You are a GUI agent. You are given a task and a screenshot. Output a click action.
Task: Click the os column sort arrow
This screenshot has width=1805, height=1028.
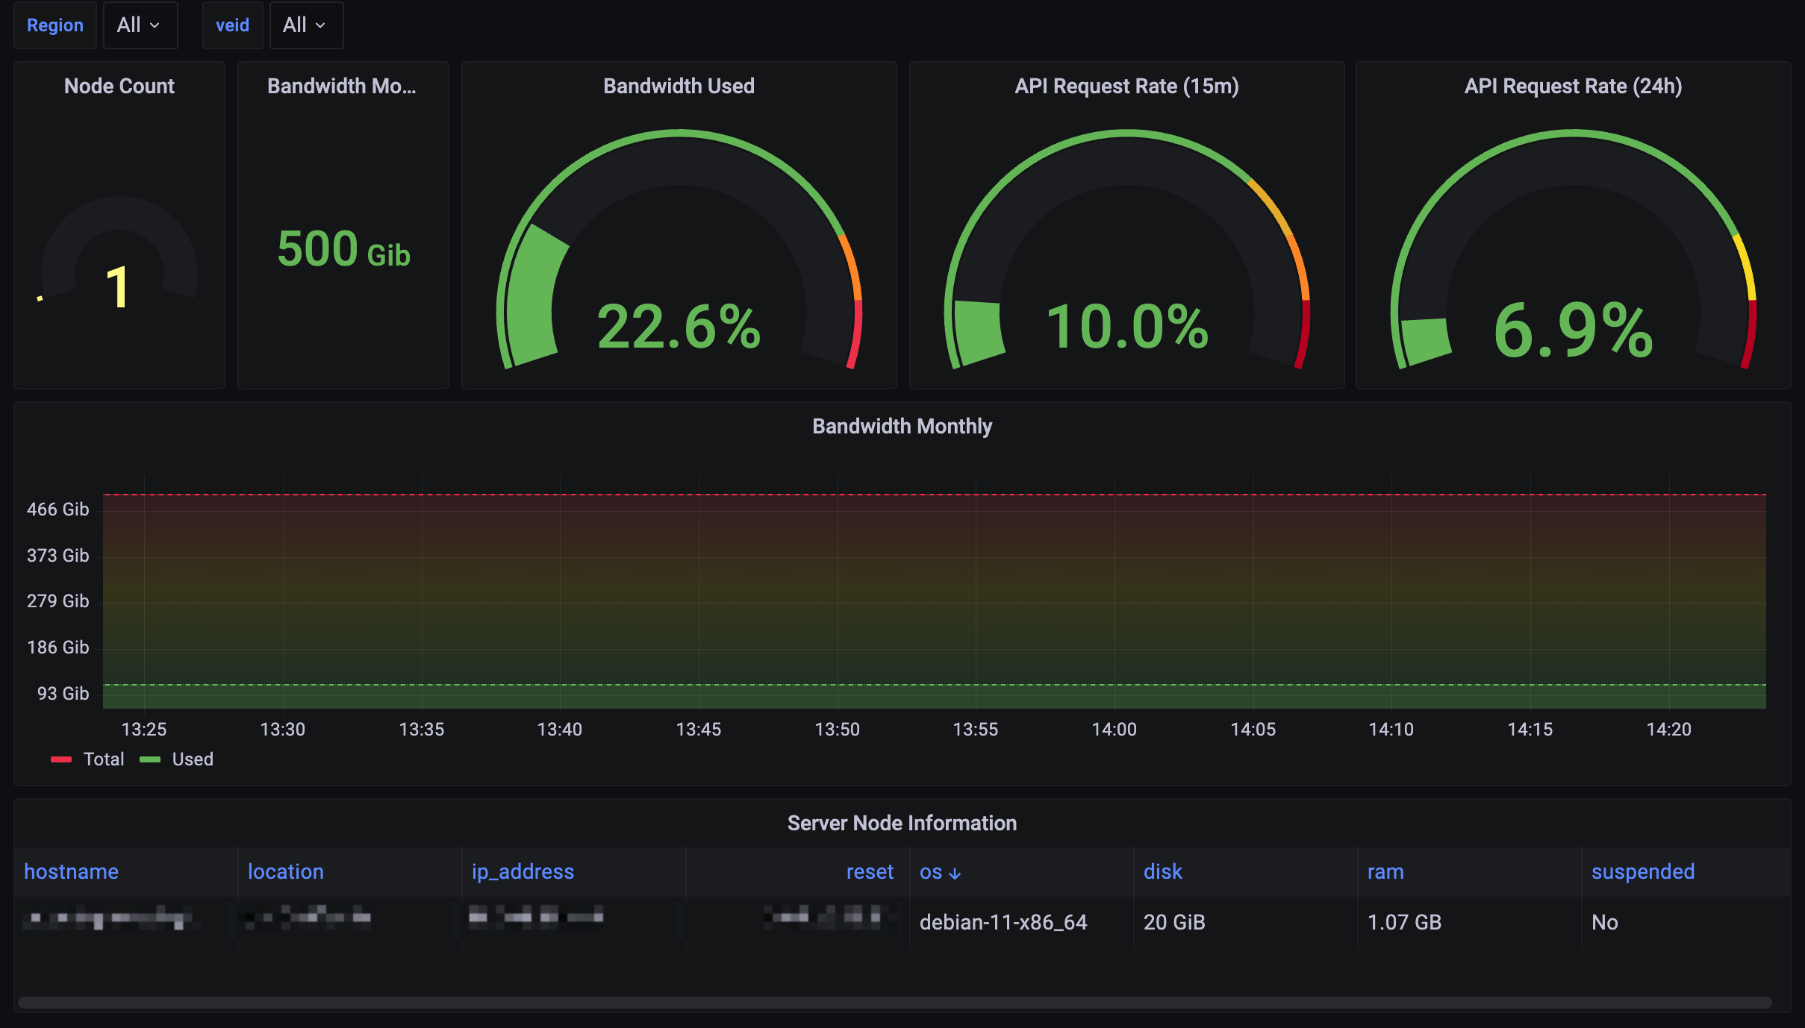(x=955, y=873)
